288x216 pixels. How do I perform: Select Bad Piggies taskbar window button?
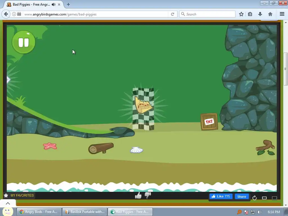coord(130,212)
